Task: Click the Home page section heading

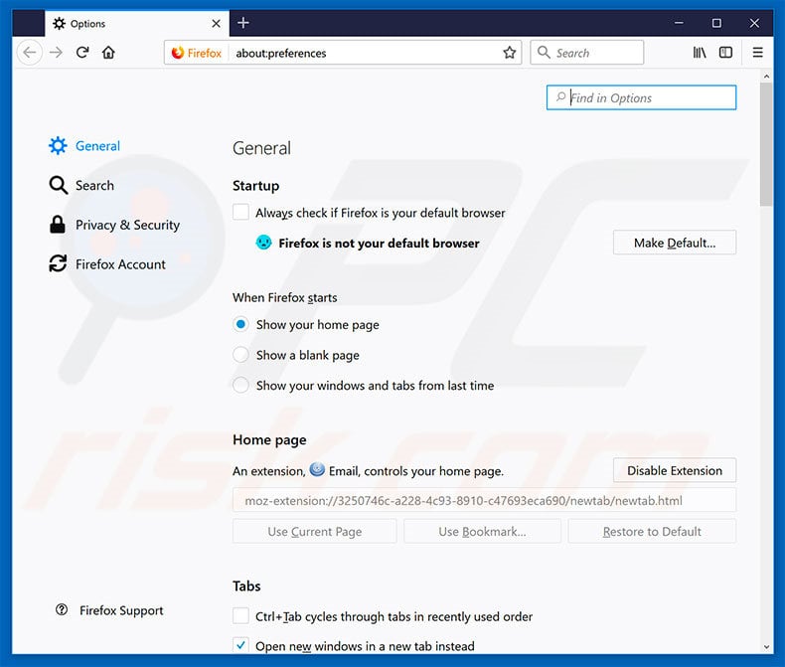Action: 269,440
